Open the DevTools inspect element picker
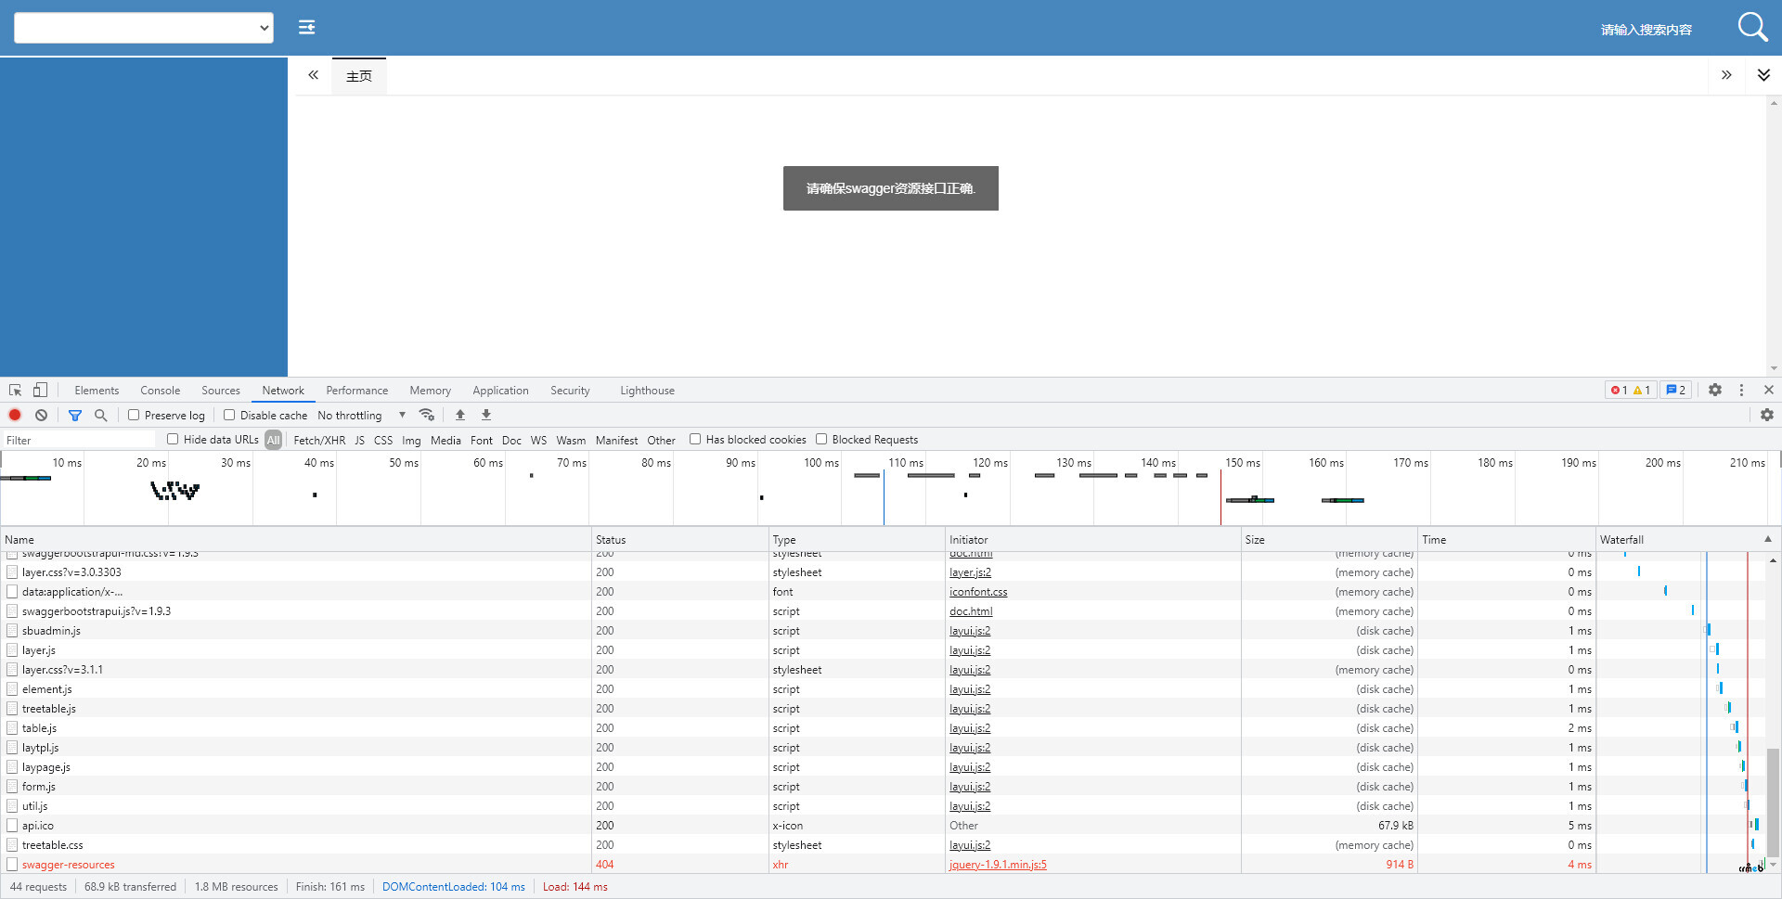Screen dimensions: 1782x899 pos(16,391)
